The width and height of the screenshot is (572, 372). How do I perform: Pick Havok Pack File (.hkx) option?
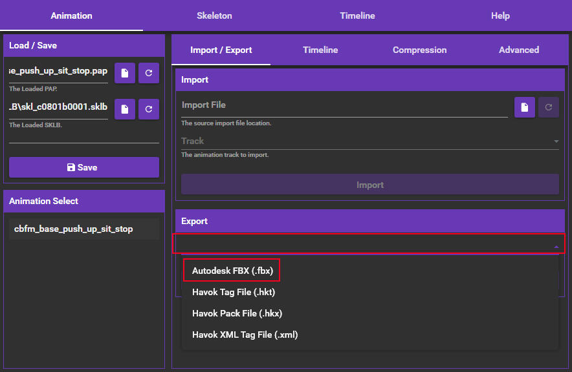(x=237, y=313)
